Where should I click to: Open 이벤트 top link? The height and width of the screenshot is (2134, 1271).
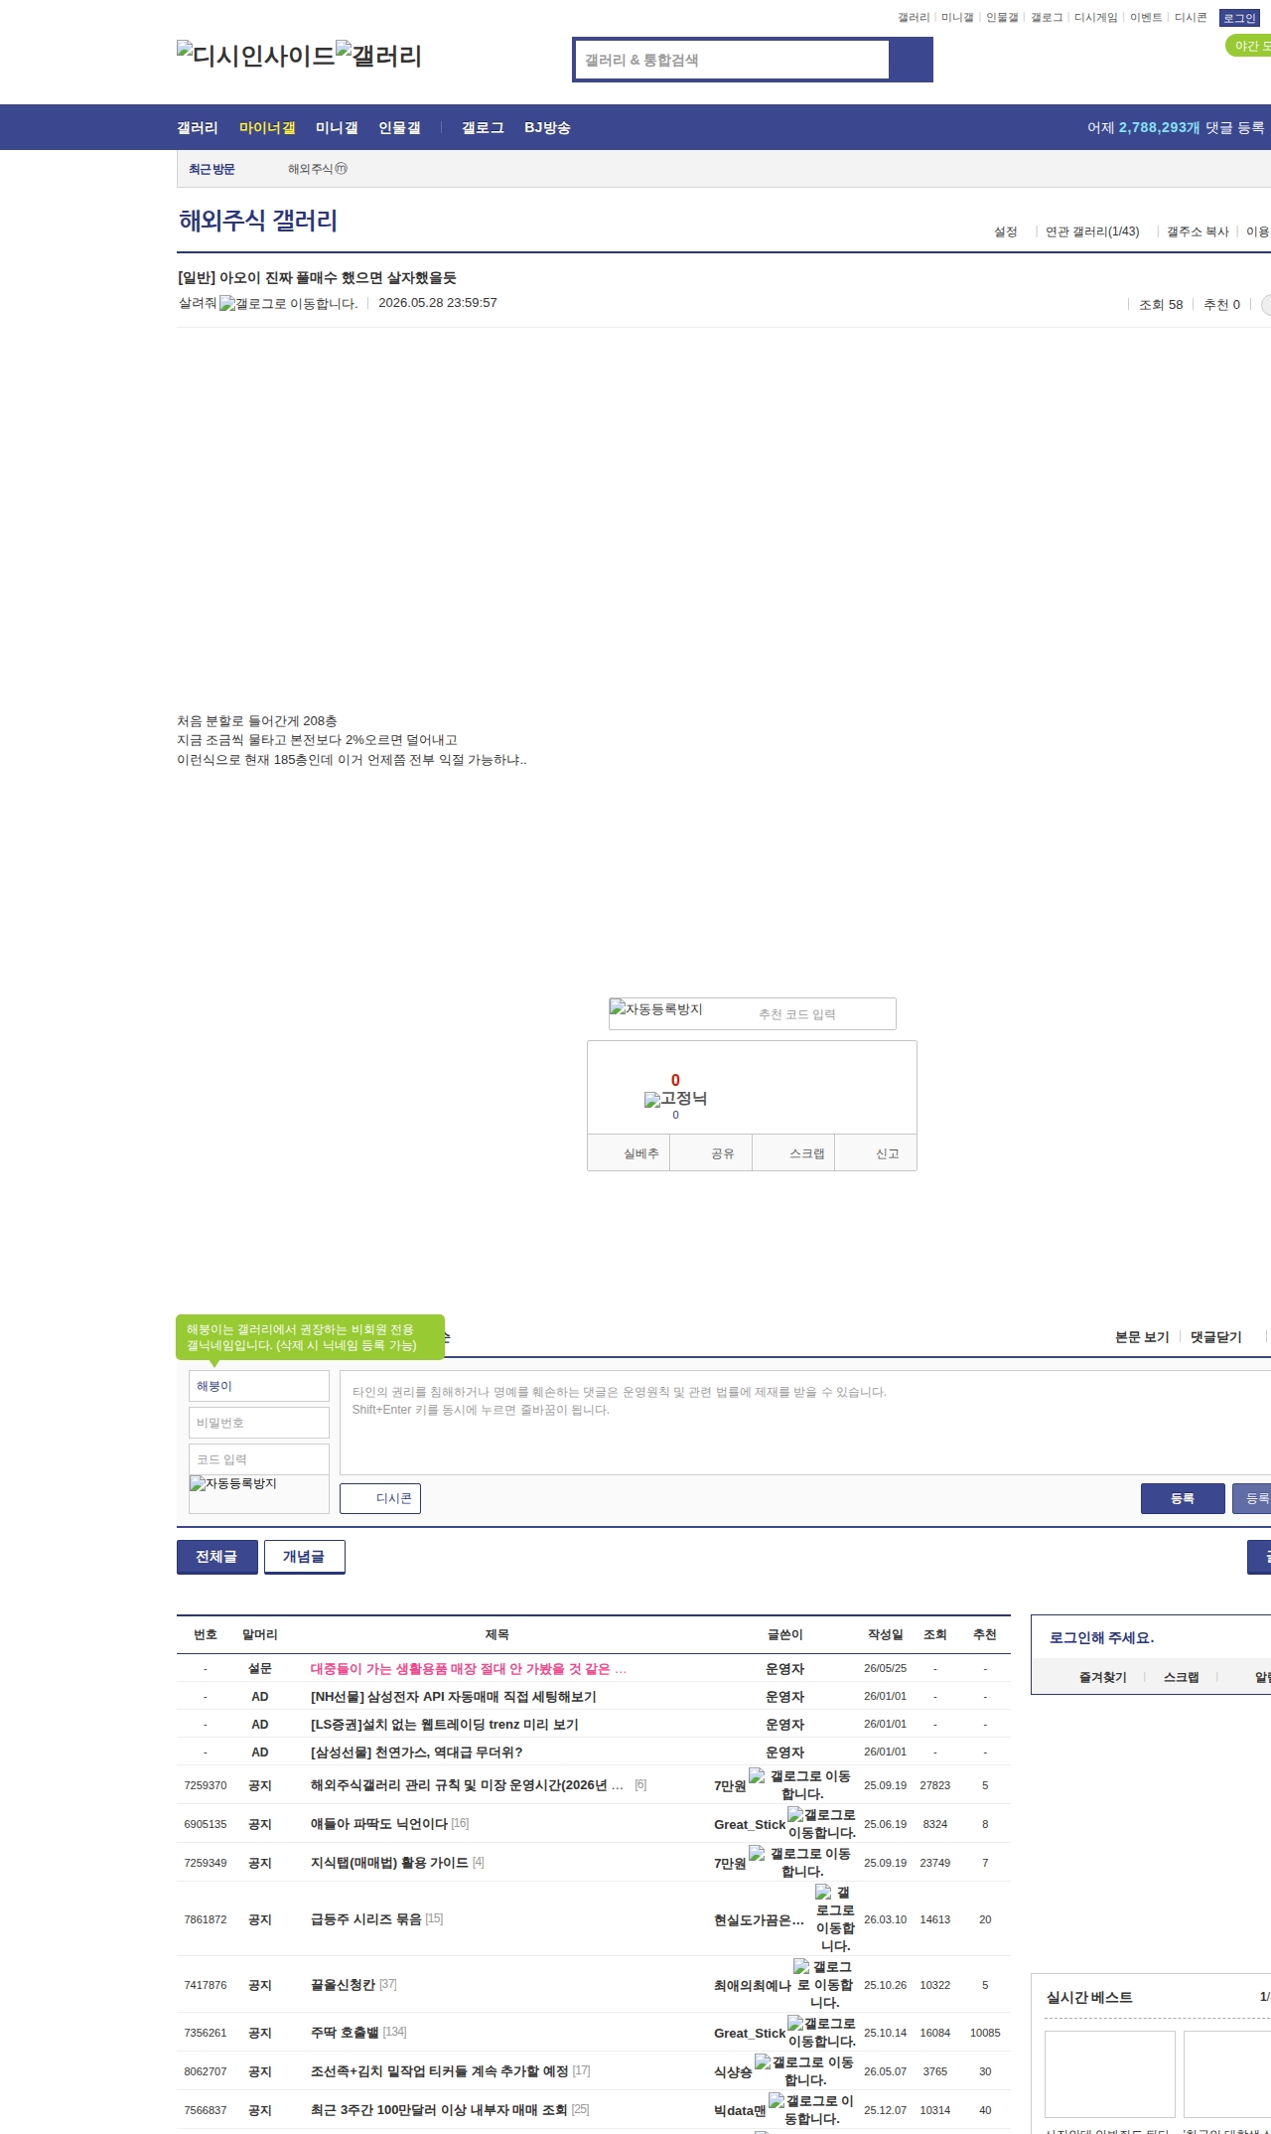1146,18
